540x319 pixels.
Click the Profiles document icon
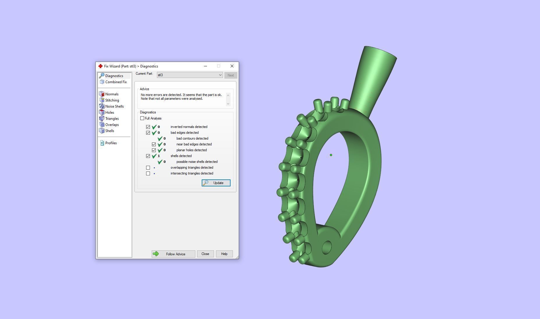(102, 143)
